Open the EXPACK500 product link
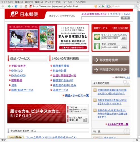 [18, 76]
